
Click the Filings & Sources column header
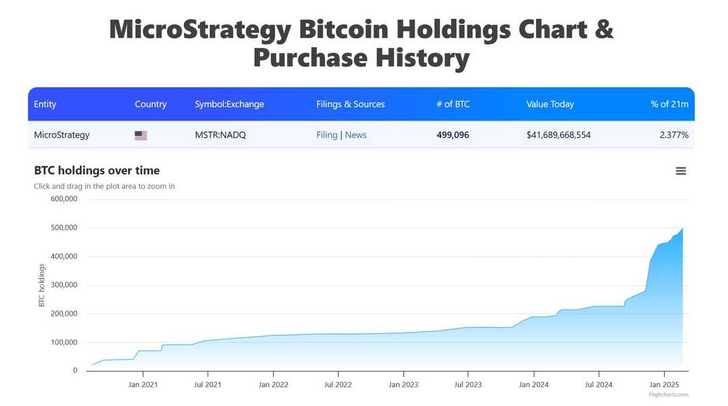pyautogui.click(x=350, y=104)
